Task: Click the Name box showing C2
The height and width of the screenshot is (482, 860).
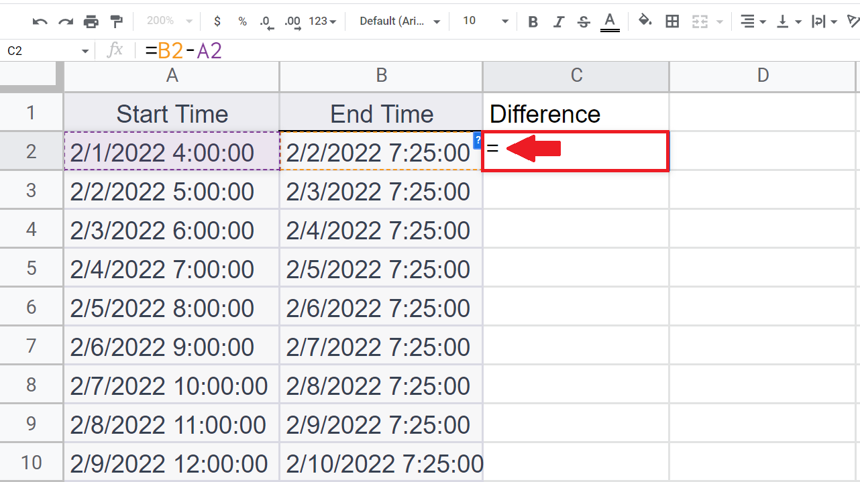Action: 40,51
